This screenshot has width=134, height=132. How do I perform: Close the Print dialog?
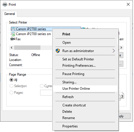click(x=128, y=4)
